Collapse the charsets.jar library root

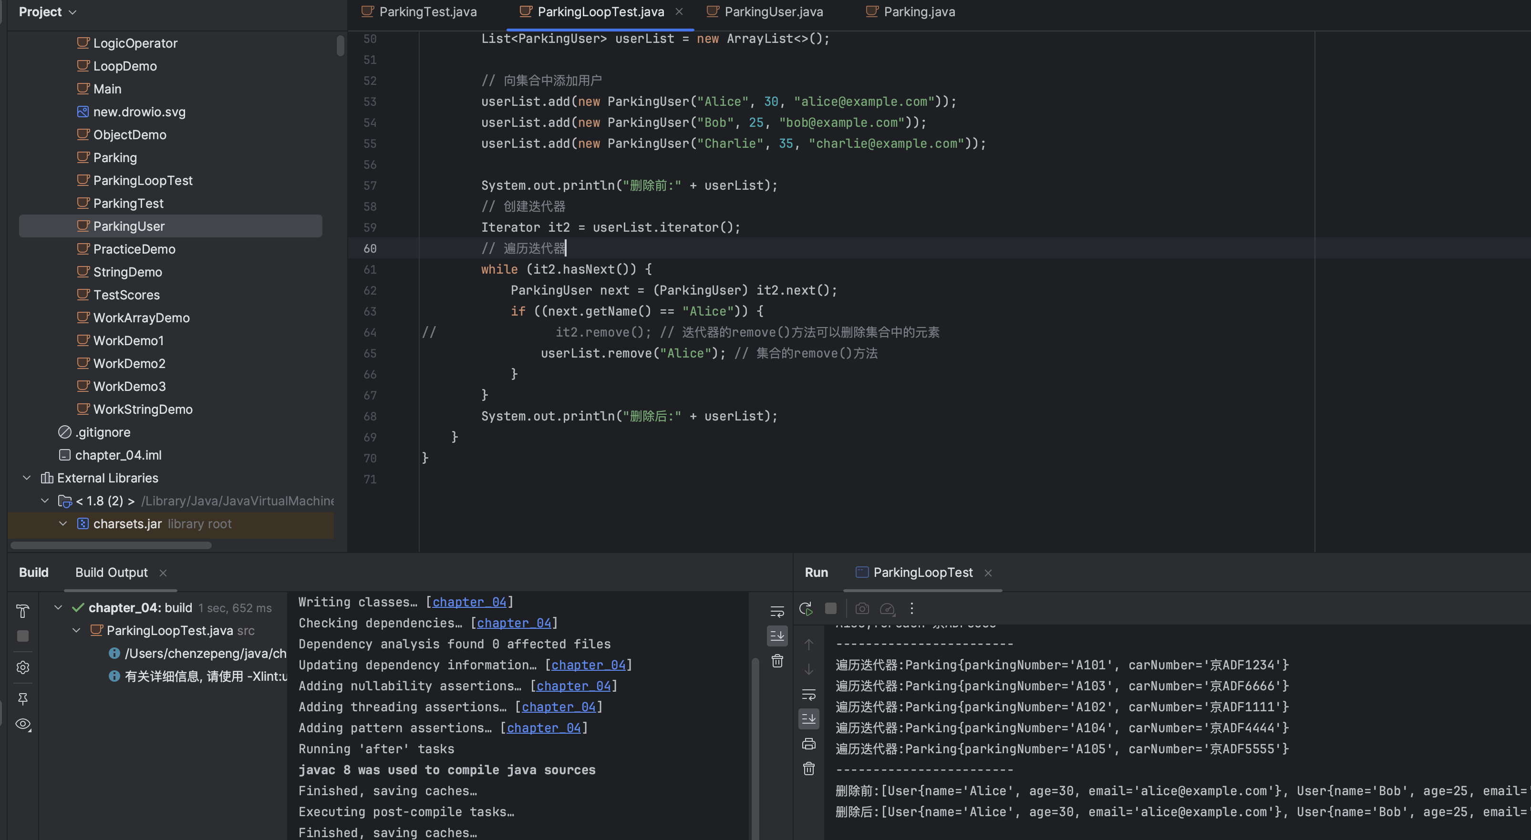tap(63, 523)
